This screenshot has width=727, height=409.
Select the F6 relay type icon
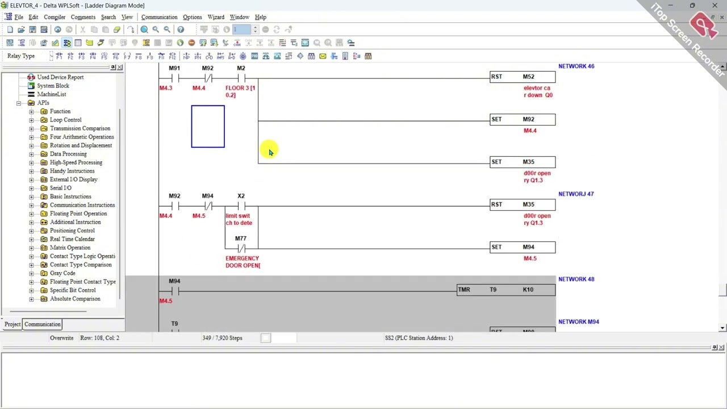click(x=116, y=56)
